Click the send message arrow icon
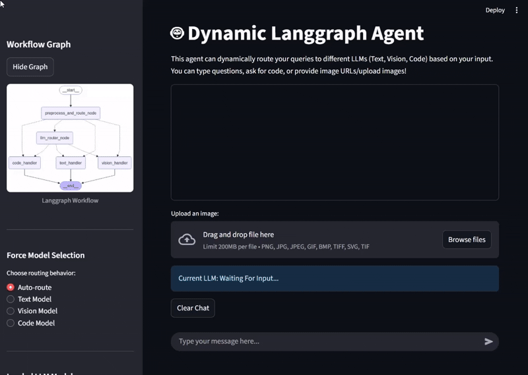Viewport: 528px width, 375px height. 488,341
